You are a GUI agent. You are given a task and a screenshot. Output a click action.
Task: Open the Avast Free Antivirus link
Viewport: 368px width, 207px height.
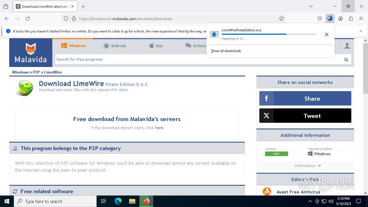pyautogui.click(x=298, y=192)
